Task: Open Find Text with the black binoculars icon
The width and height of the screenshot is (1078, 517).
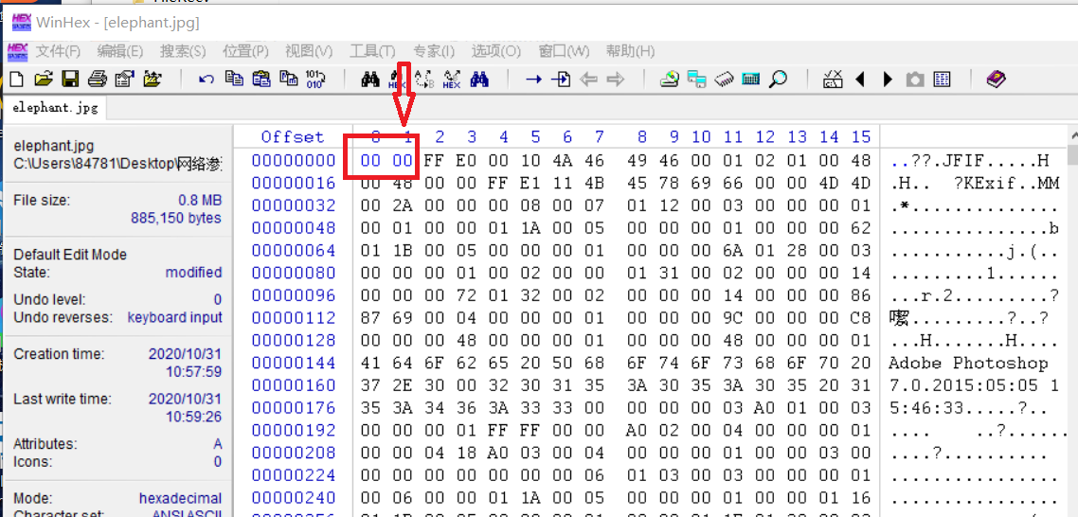Action: pyautogui.click(x=370, y=79)
